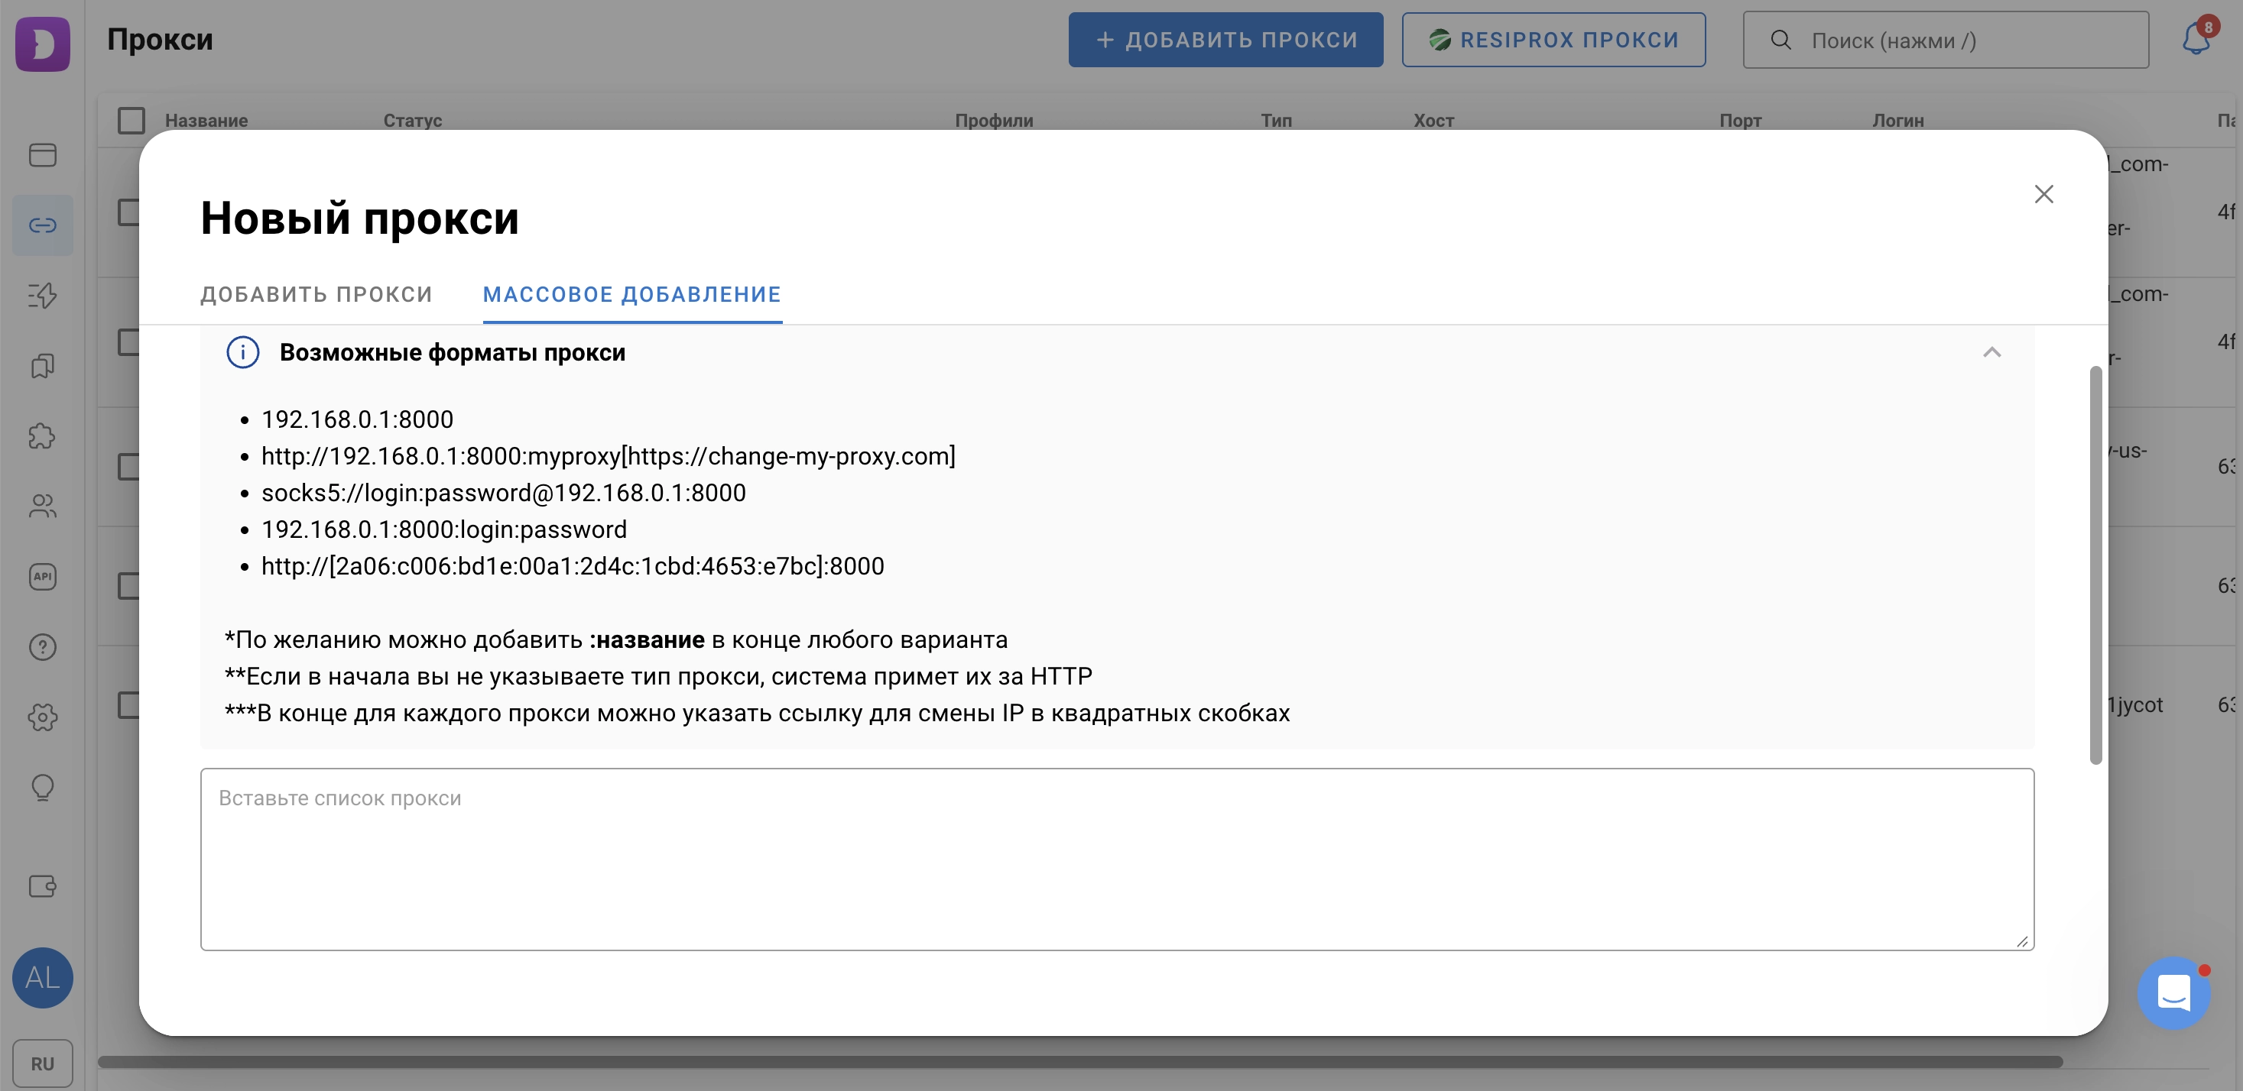This screenshot has width=2243, height=1091.
Task: Switch to the Добавить прокси tab
Action: tap(316, 294)
